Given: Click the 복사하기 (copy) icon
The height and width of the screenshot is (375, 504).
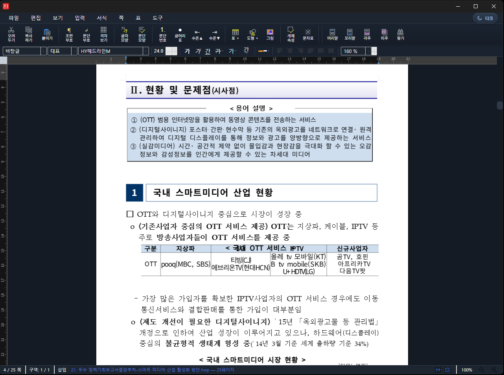Looking at the screenshot, I should (x=29, y=34).
